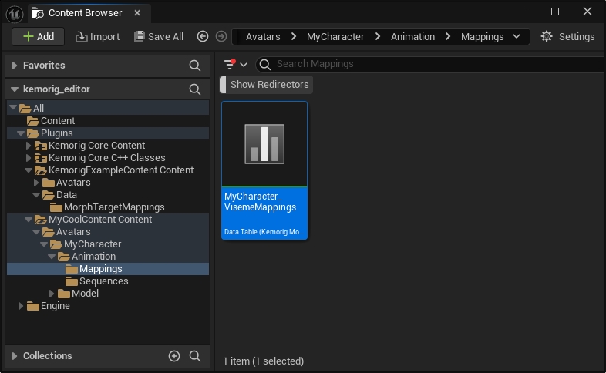Expand the Engine folder

tap(22, 306)
